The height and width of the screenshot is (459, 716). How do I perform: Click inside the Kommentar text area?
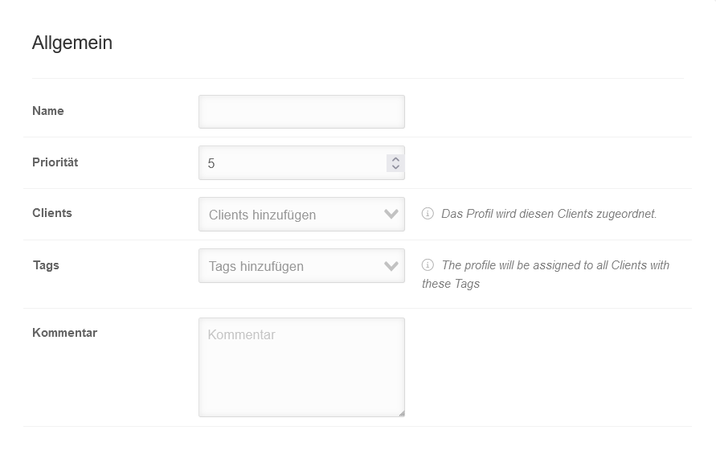(x=301, y=367)
